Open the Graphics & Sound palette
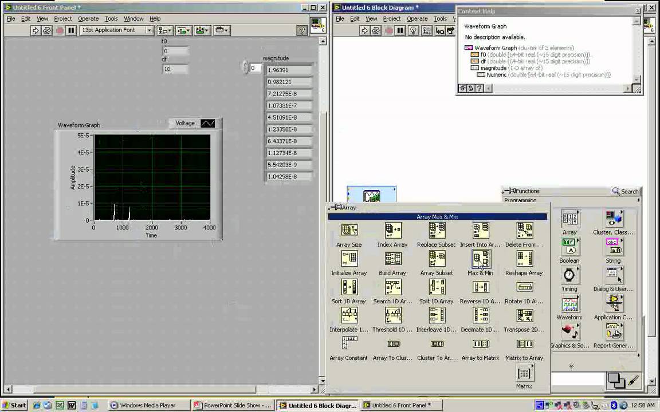 point(569,332)
